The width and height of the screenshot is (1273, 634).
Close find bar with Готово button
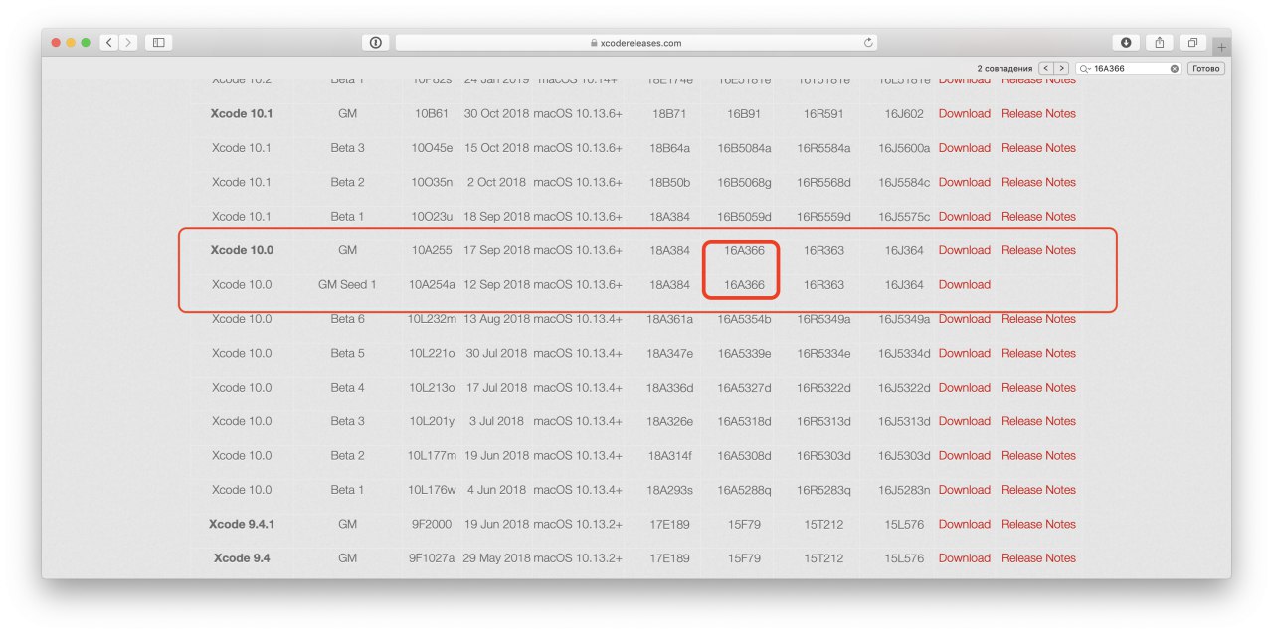(1205, 68)
